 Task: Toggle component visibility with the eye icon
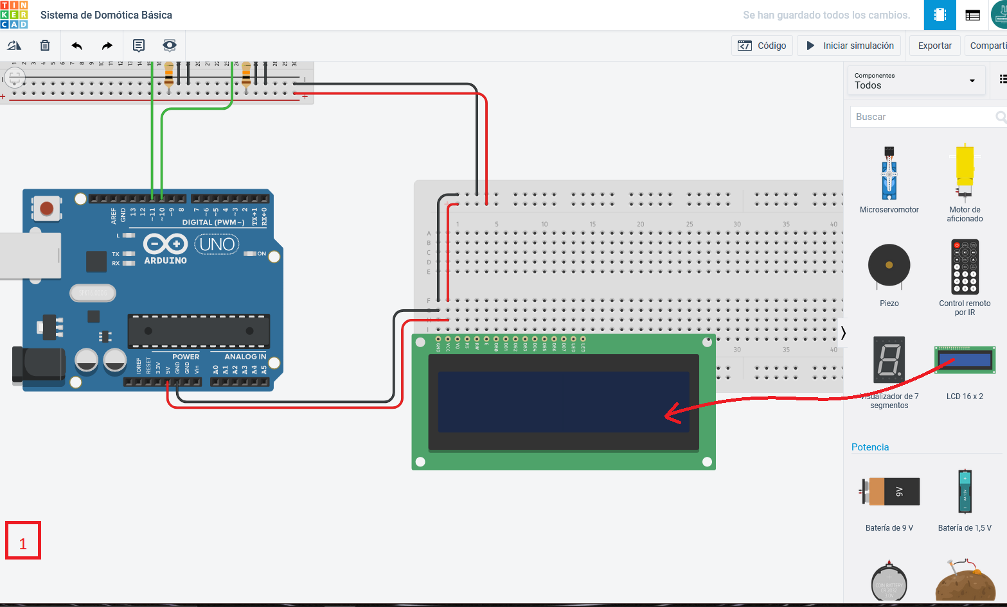[169, 45]
